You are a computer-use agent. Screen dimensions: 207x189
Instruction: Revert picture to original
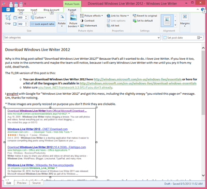(145, 16)
